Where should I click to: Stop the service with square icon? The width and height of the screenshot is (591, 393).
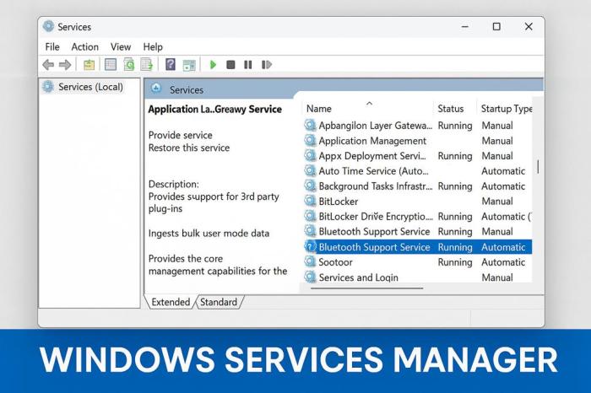[230, 65]
